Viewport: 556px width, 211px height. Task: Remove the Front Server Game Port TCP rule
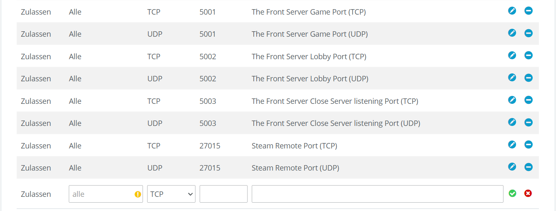pos(528,11)
